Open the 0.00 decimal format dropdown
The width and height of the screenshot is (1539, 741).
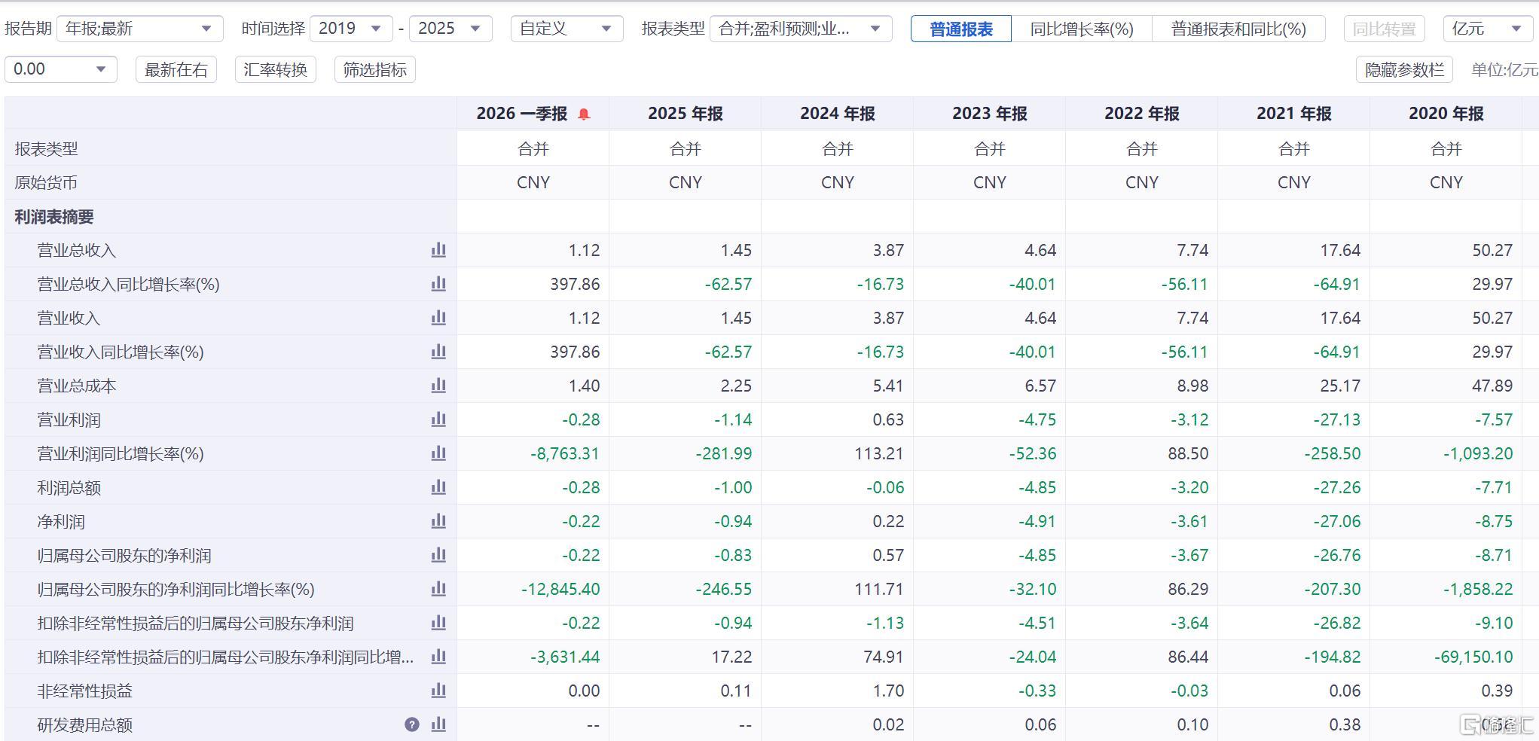[61, 69]
